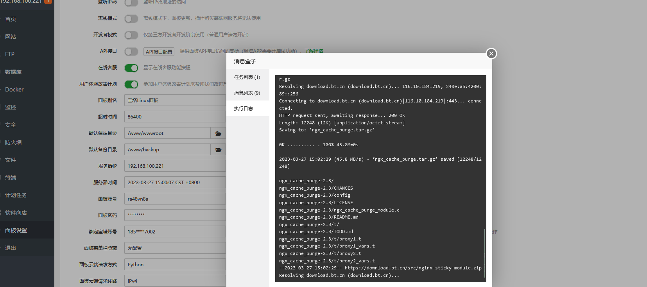647x287 pixels.
Task: Click log line ngx_cache_purge-2.3/TODO.md
Action: [x=316, y=231]
